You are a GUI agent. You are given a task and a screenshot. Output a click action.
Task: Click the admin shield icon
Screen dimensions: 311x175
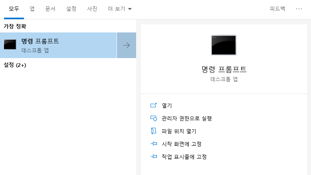[154, 118]
